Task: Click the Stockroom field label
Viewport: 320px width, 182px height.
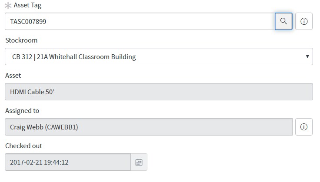Action: tap(21, 40)
